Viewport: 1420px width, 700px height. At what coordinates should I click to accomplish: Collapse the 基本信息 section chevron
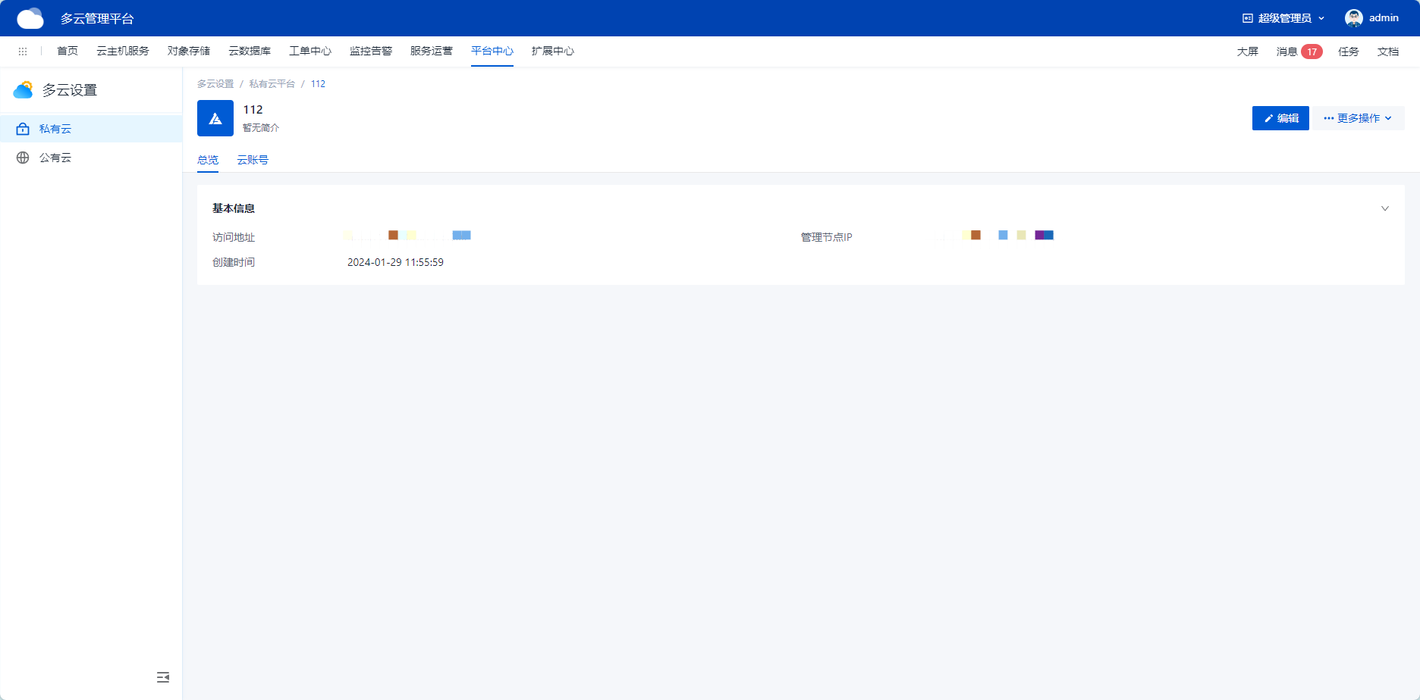click(x=1384, y=208)
